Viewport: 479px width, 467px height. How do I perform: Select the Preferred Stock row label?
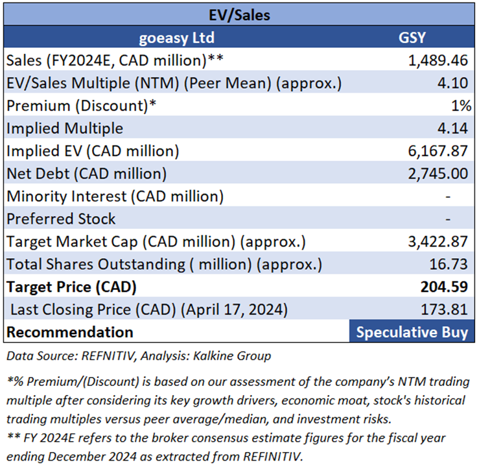pyautogui.click(x=61, y=219)
